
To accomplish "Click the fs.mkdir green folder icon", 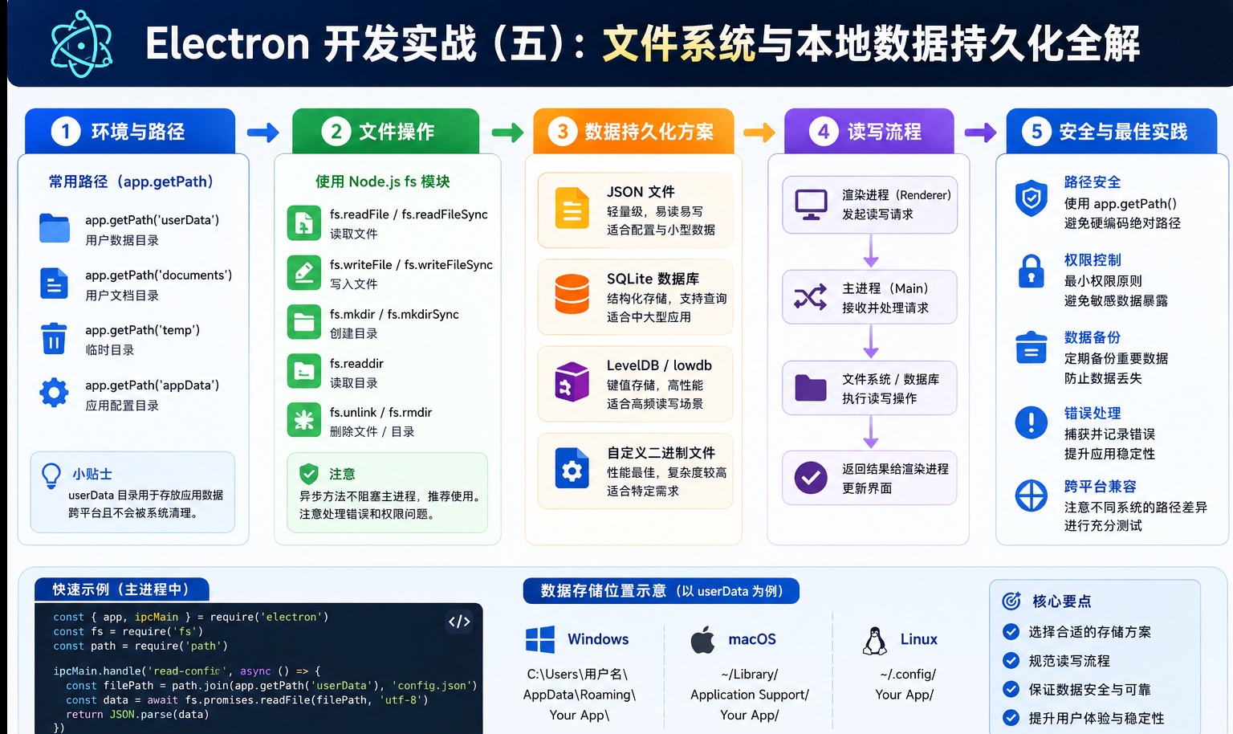I will coord(304,322).
